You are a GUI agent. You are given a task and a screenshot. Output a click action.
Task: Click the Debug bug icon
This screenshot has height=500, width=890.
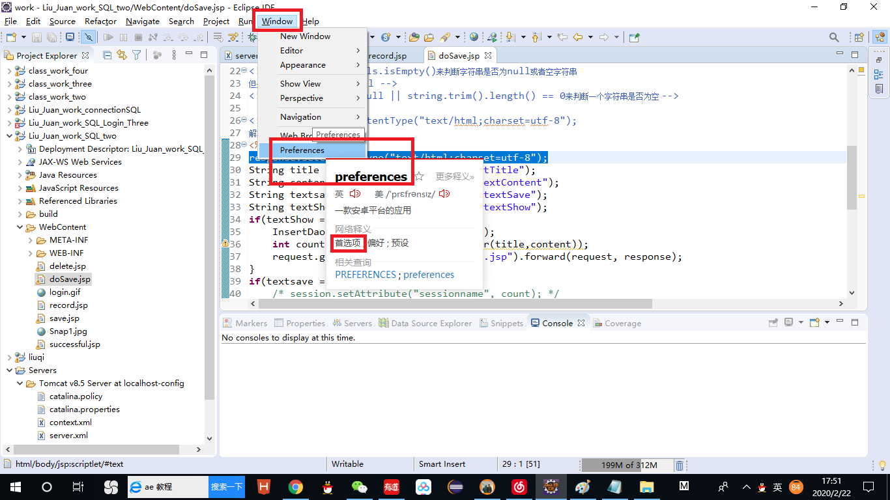pyautogui.click(x=251, y=37)
